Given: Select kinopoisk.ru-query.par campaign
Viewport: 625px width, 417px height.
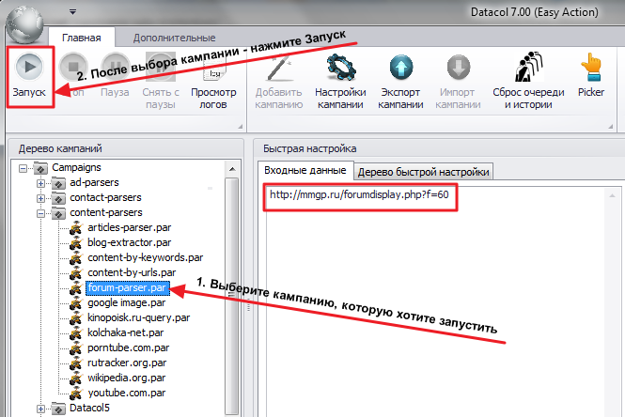Looking at the screenshot, I should [x=139, y=317].
